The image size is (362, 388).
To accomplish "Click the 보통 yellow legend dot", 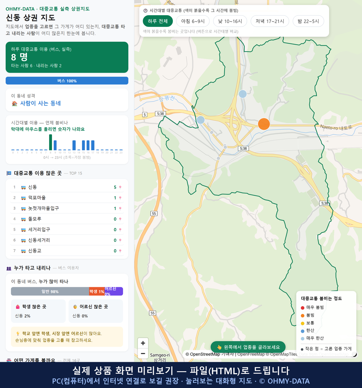I will (x=303, y=323).
